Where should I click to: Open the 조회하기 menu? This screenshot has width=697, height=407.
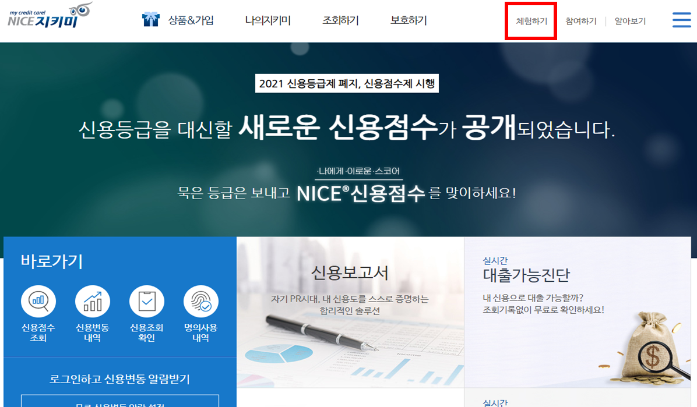[x=340, y=20]
